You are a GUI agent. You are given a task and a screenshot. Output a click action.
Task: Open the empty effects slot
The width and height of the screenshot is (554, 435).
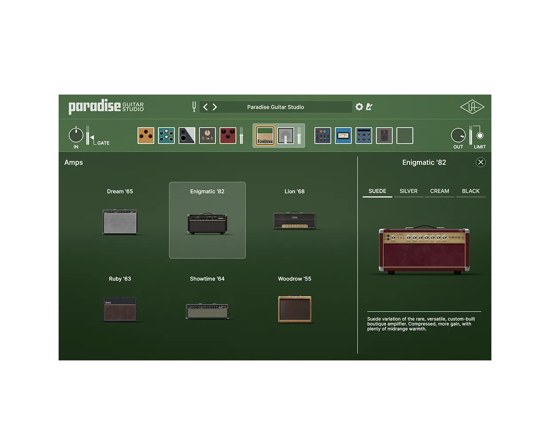(405, 135)
